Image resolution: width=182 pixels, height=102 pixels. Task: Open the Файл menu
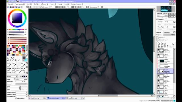(x=10, y=4)
